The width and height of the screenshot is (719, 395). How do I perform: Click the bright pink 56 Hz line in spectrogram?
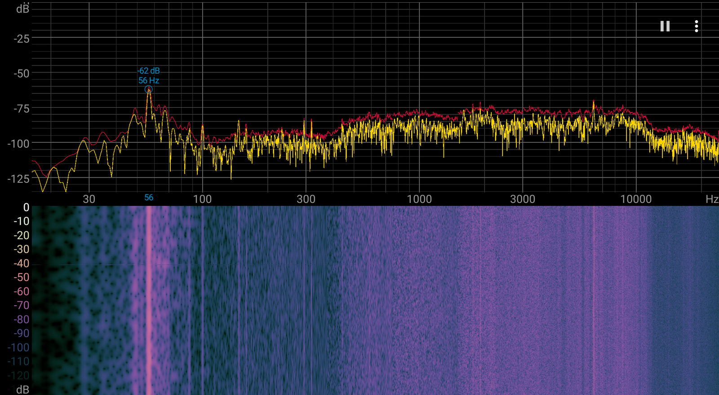pyautogui.click(x=149, y=300)
